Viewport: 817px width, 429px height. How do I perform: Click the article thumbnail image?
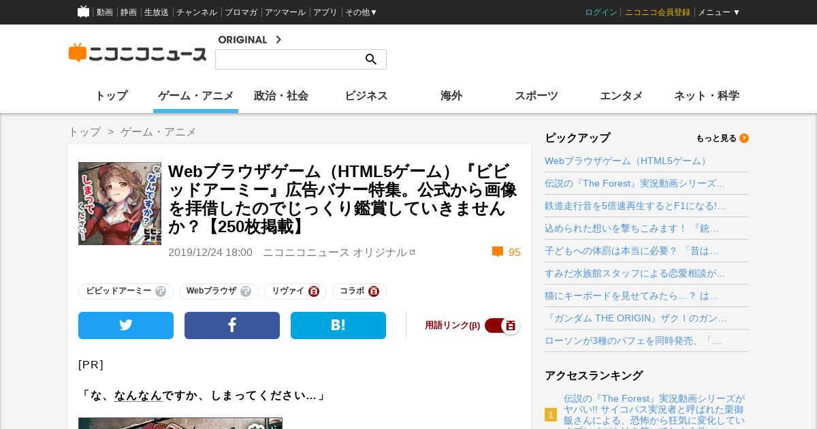pos(120,204)
